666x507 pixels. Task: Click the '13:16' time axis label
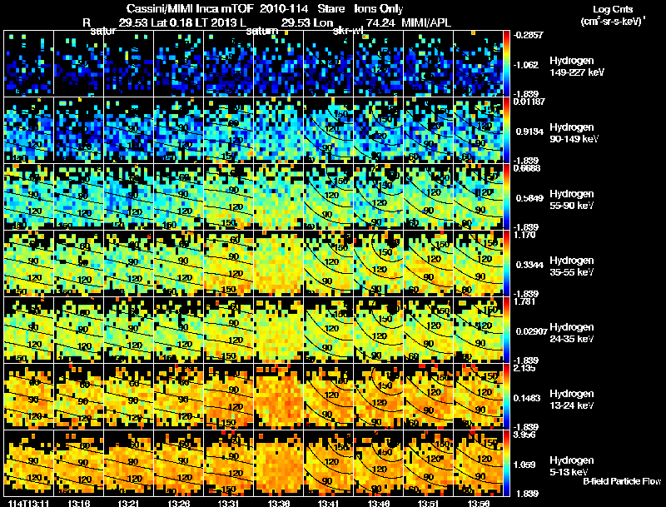(78, 503)
